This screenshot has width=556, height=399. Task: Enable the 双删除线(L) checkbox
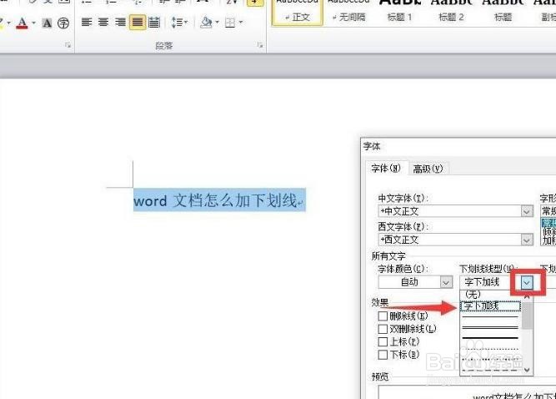click(x=383, y=329)
